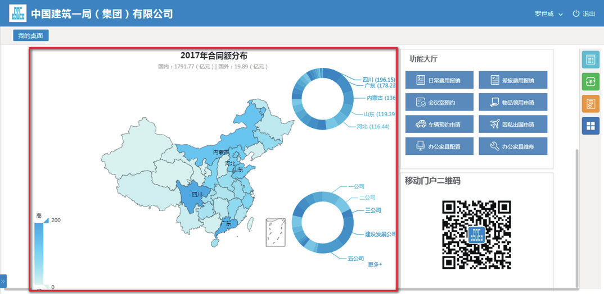The width and height of the screenshot is (604, 294).
Task: Click 差旅费用报销 expense button
Action: (512, 80)
